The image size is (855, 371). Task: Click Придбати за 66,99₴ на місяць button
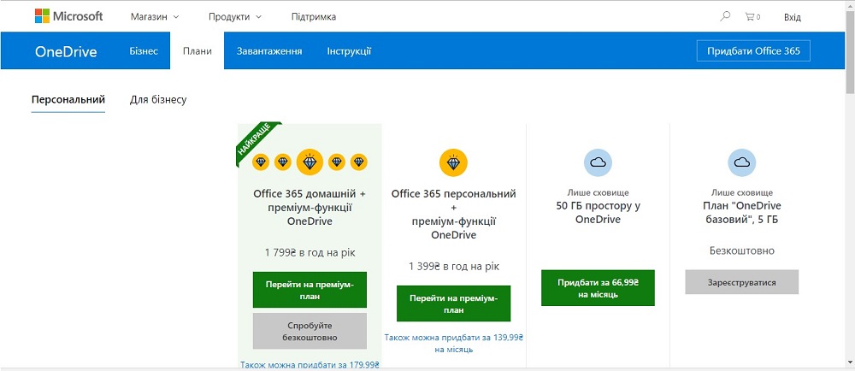click(598, 288)
